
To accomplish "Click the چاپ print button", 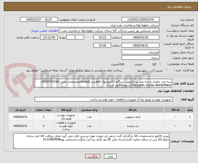I will [110, 156].
